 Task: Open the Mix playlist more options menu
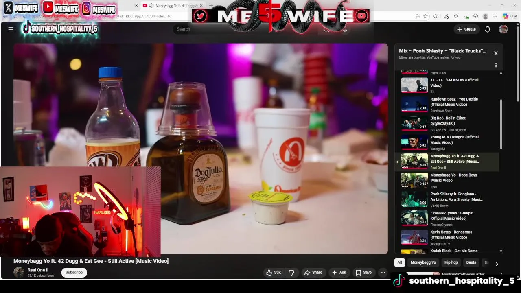pyautogui.click(x=496, y=65)
